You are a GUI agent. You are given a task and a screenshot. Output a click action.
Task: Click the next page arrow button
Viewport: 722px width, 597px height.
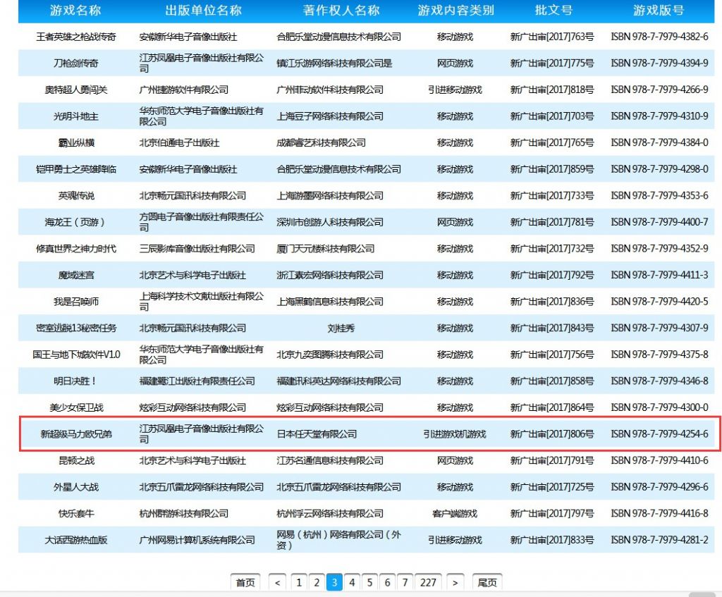(455, 582)
